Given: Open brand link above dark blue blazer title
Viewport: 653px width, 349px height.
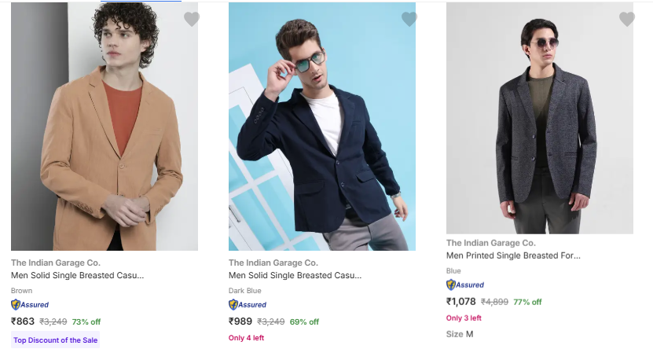Looking at the screenshot, I should pyautogui.click(x=273, y=263).
